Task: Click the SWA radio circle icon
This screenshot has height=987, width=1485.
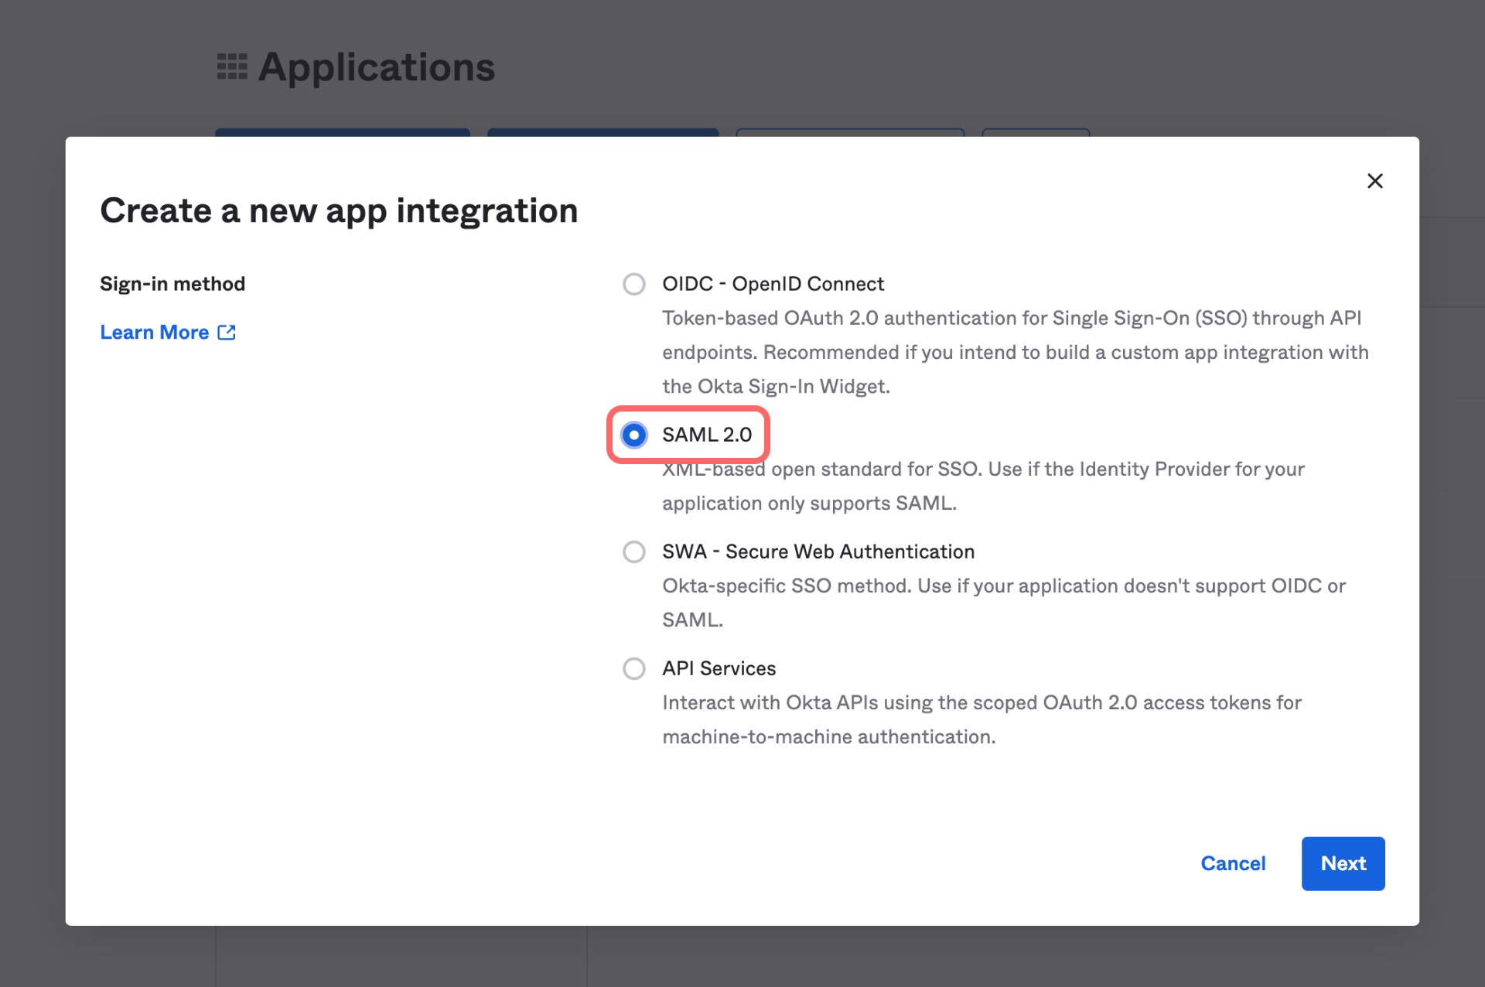Action: pos(634,552)
